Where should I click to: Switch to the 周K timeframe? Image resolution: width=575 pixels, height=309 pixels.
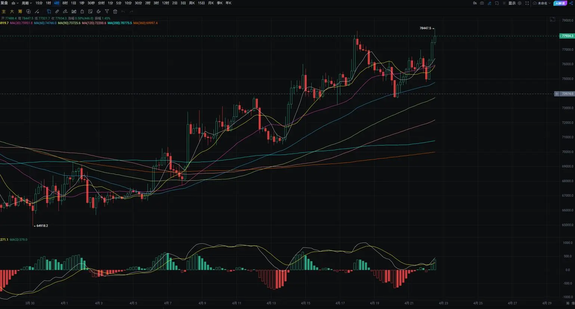pos(192,3)
